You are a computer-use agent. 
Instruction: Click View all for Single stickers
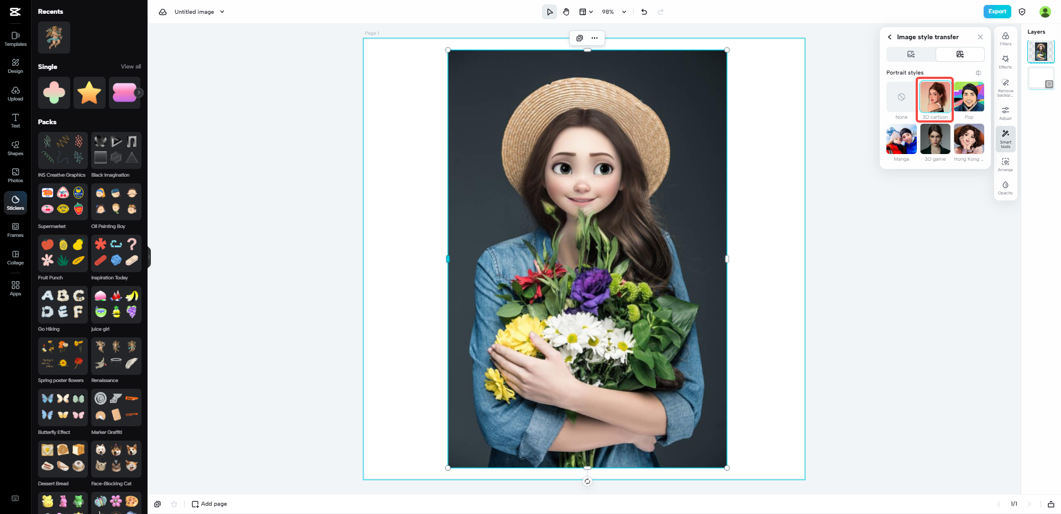click(x=131, y=67)
